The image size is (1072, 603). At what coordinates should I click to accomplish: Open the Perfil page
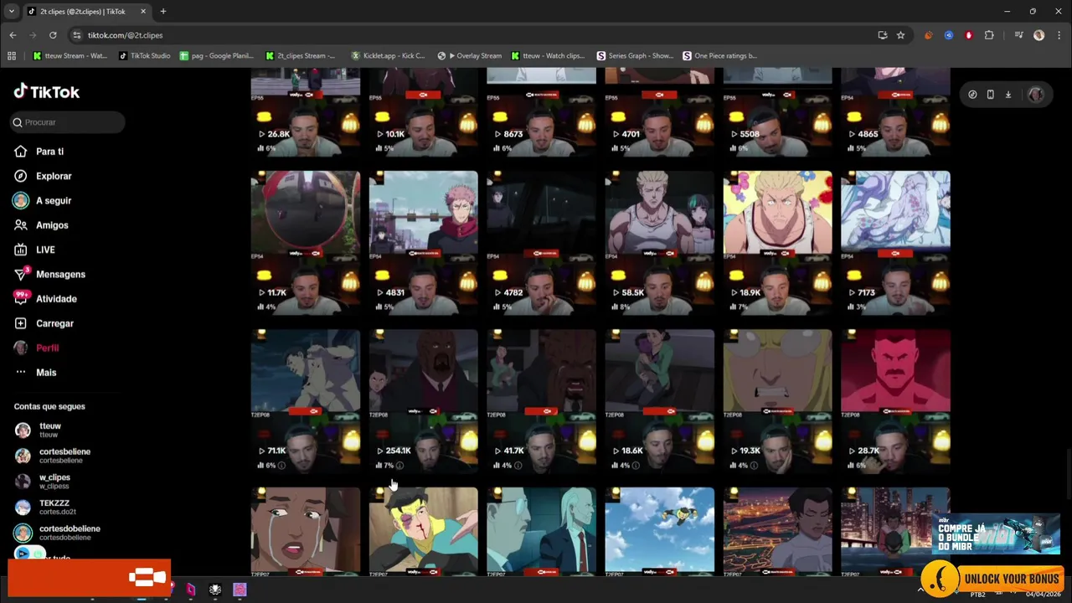coord(37,348)
